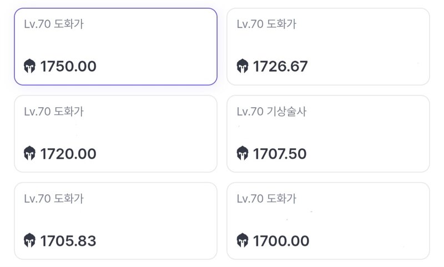Click the Lv.70 기상술사 class label

pyautogui.click(x=271, y=112)
